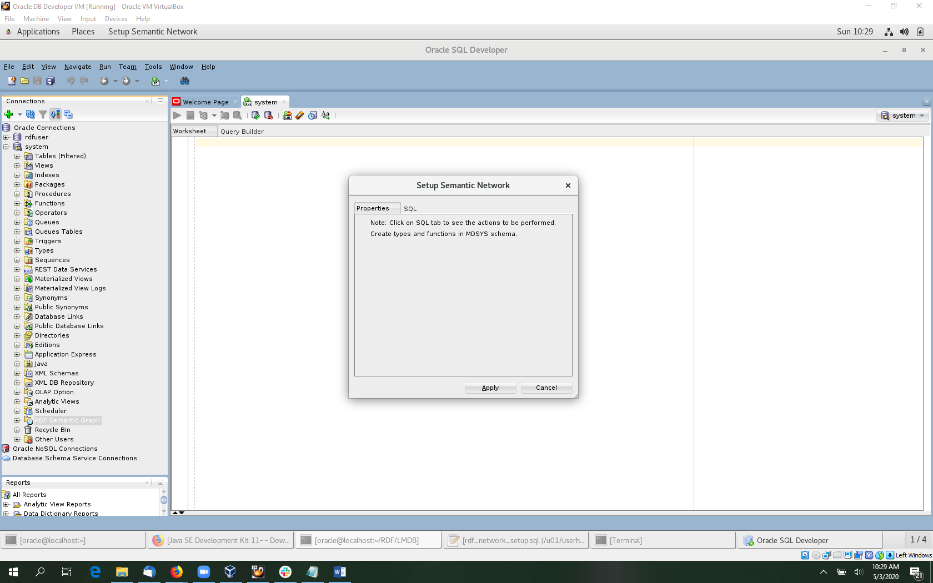Clear the worksheet with the eraser icon
933x583 pixels.
pyautogui.click(x=300, y=115)
